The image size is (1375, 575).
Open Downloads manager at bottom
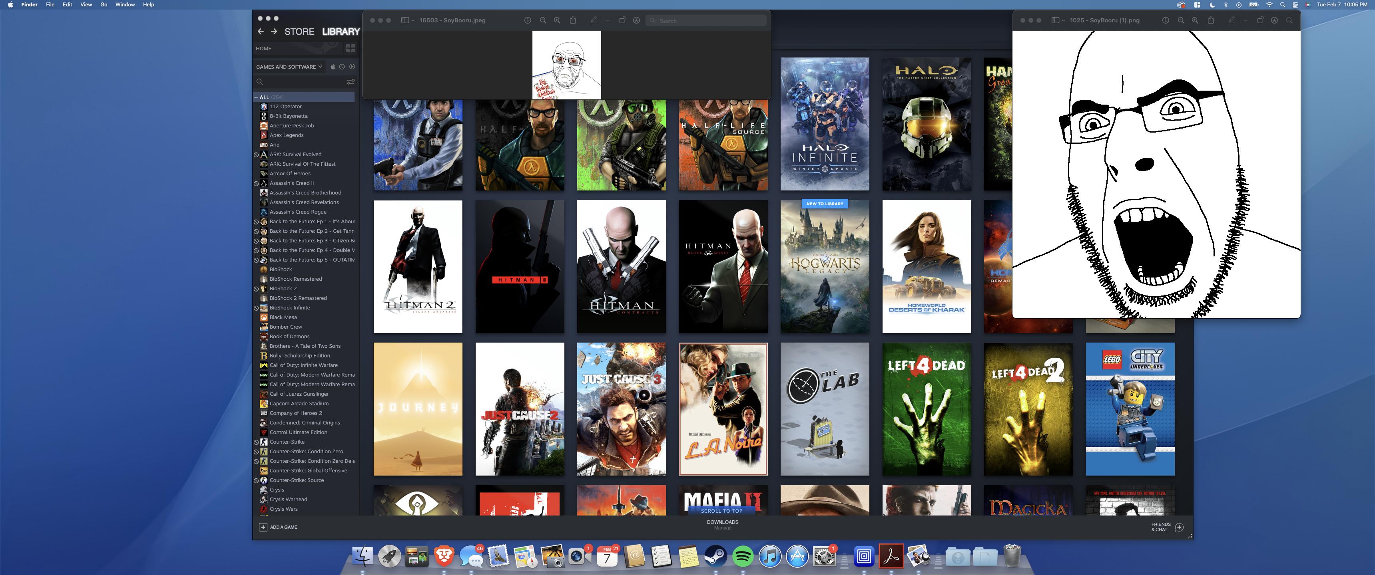tap(722, 524)
